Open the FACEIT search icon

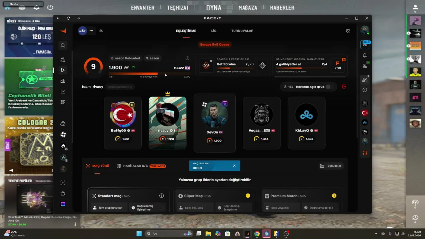coord(63,45)
